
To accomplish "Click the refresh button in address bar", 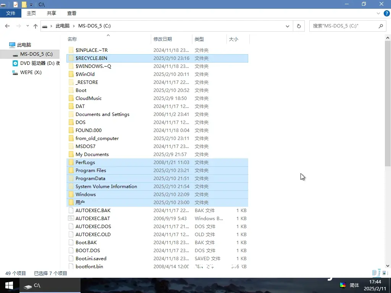I will point(299,26).
